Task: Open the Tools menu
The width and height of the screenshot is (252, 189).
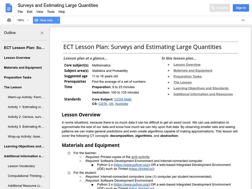Action: [x=51, y=12]
